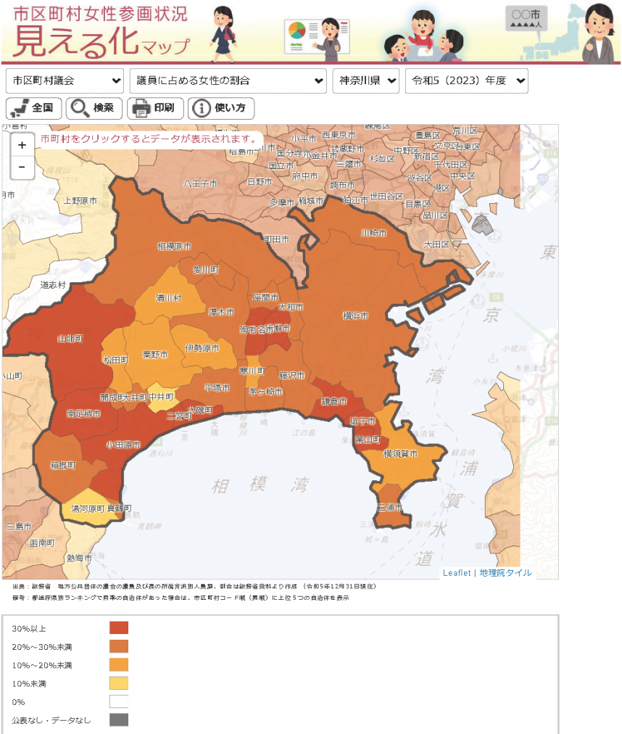Click the 全国 nationwide map icon button
The height and width of the screenshot is (734, 622).
tap(33, 108)
